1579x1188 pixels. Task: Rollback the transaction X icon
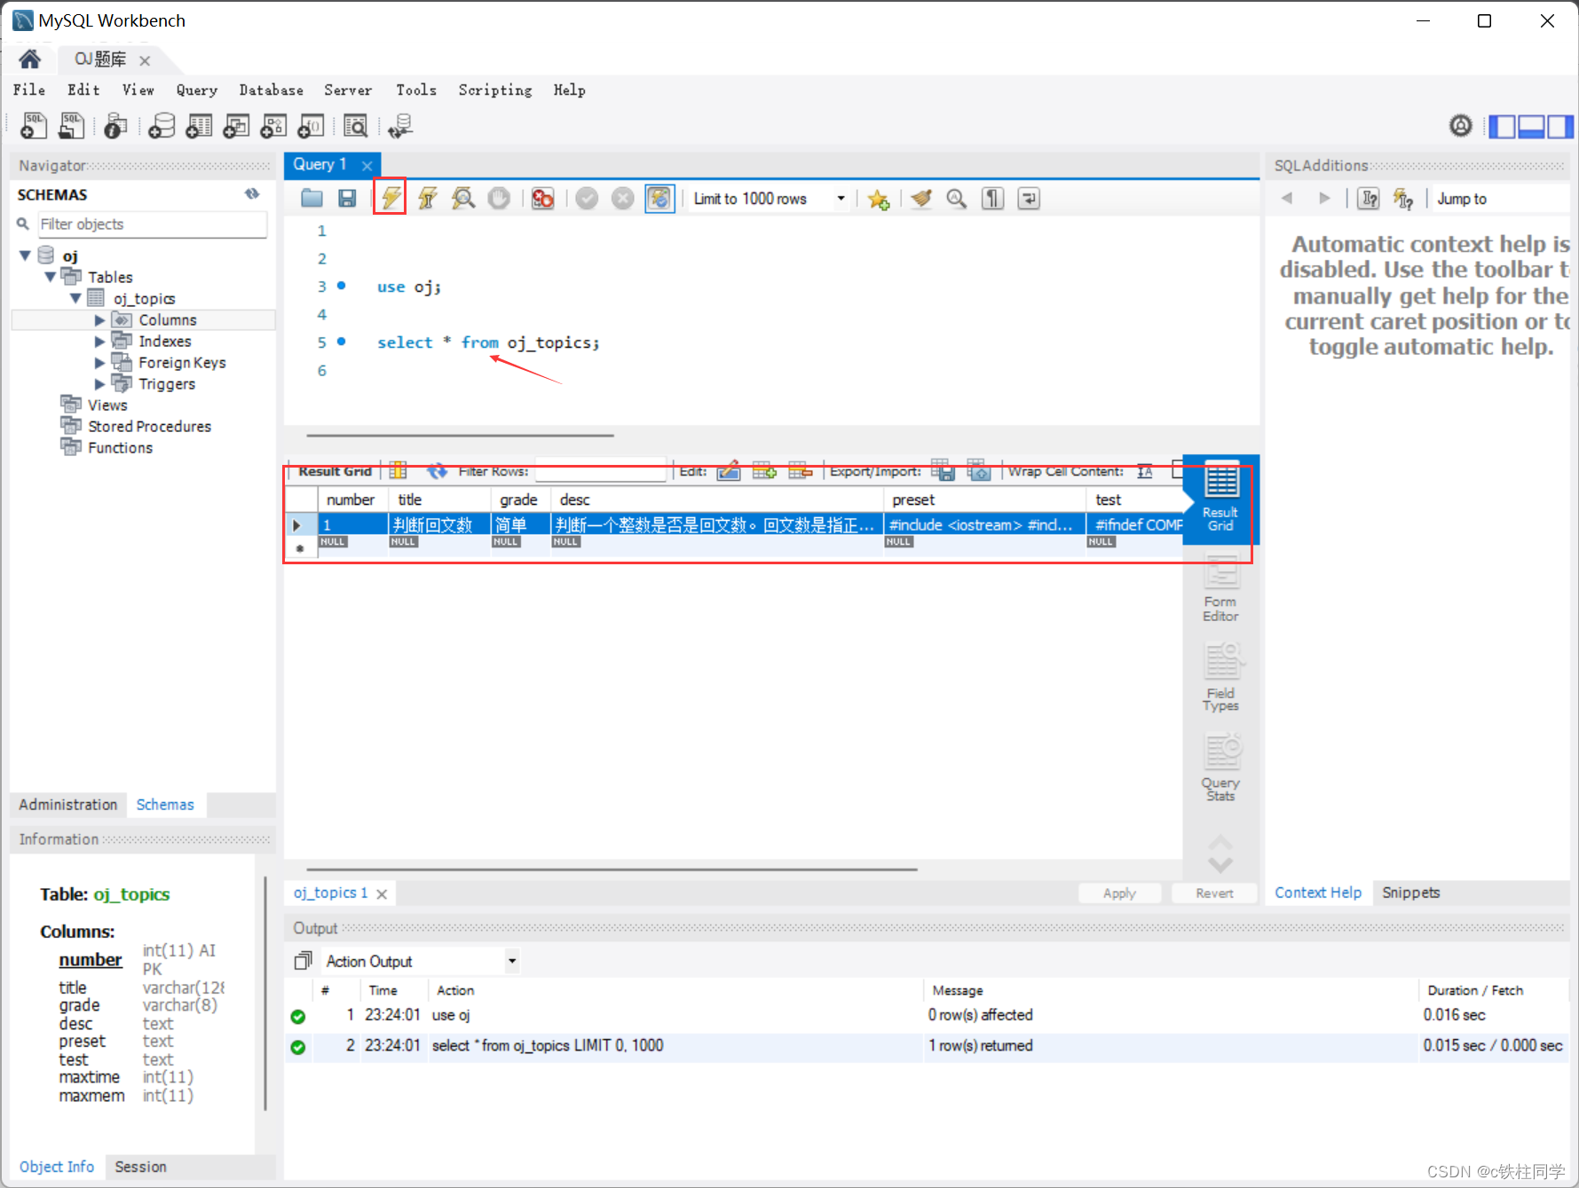click(x=623, y=198)
